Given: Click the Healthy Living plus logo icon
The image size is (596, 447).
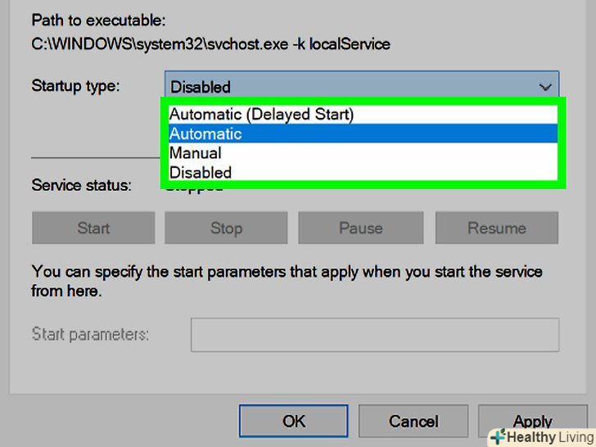Looking at the screenshot, I should click(x=498, y=437).
